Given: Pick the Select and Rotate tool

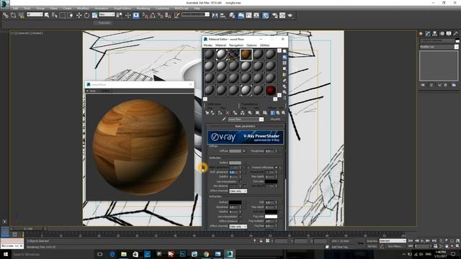Looking at the screenshot, I should tap(86, 15).
